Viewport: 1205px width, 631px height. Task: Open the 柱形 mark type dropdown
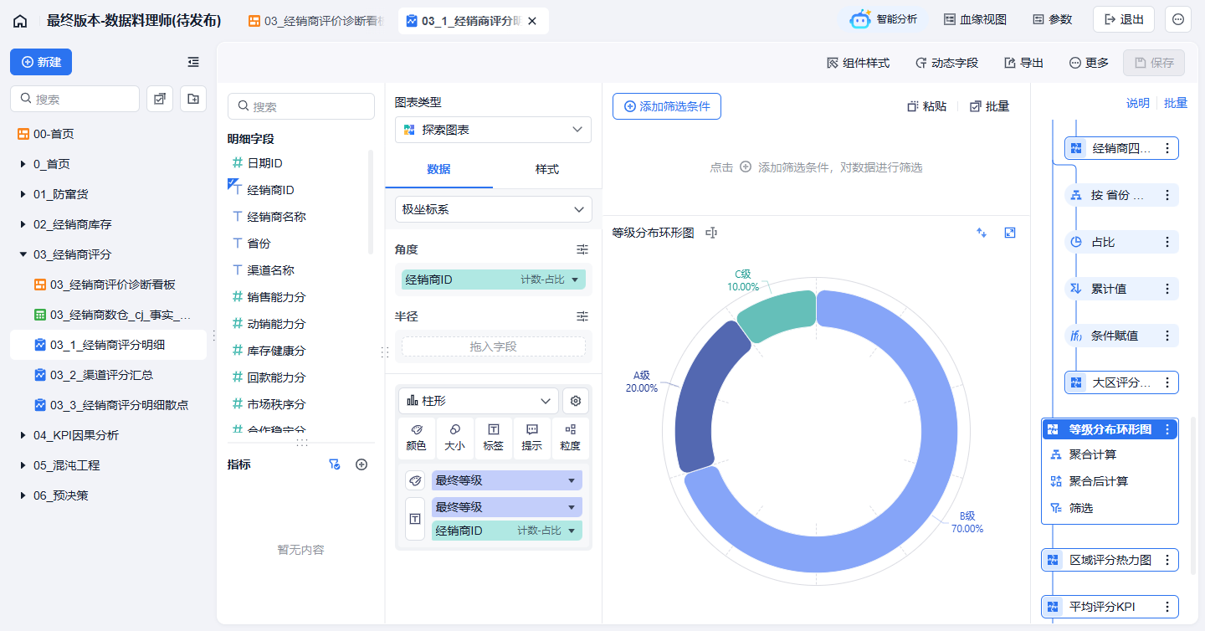pyautogui.click(x=479, y=401)
